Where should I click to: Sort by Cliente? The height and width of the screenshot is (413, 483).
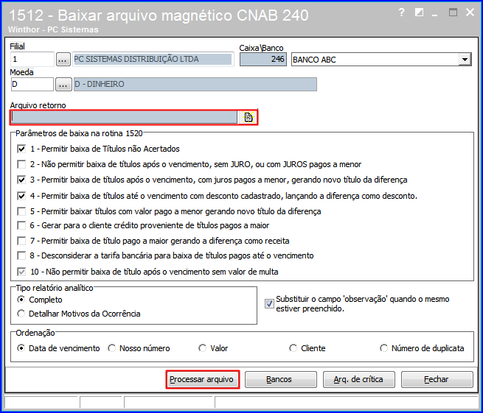(293, 348)
